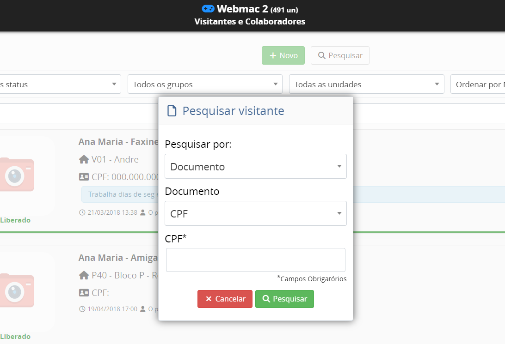505x344 pixels.
Task: Click the house icon next to P40 - Bloco P
Action: coord(84,275)
